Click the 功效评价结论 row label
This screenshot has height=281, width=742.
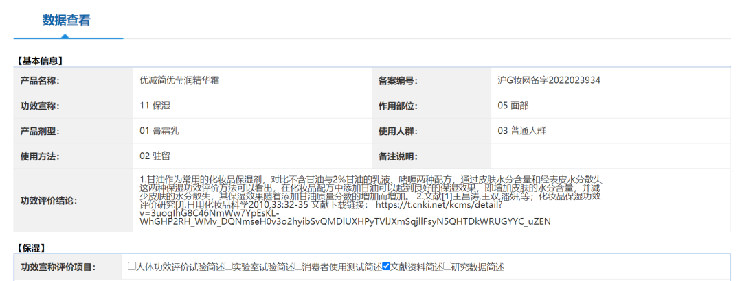49,201
